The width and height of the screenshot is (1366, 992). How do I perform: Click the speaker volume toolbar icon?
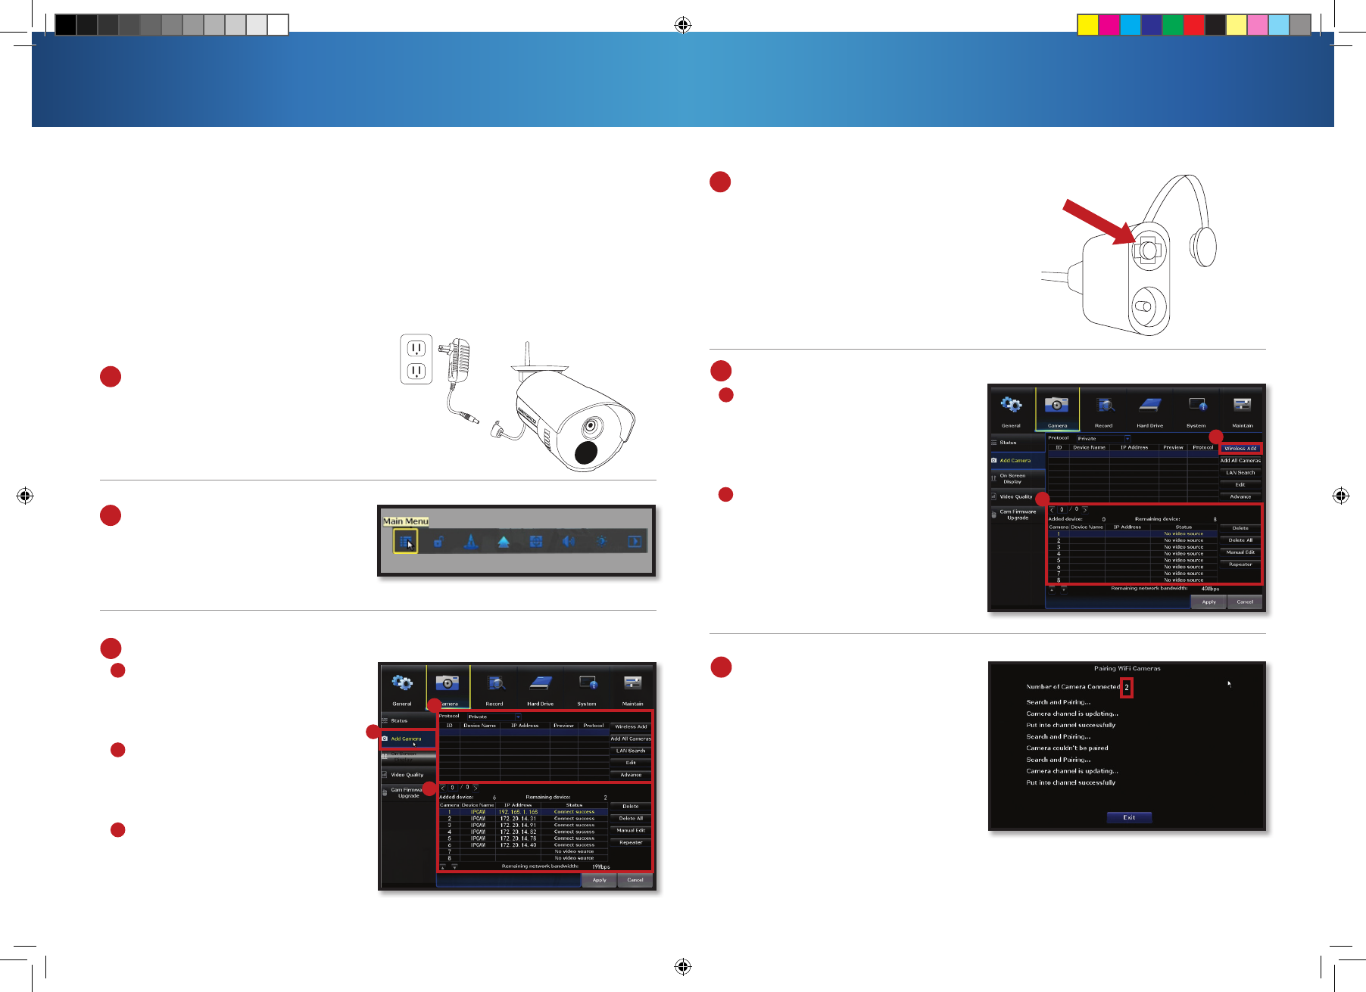[x=569, y=541]
